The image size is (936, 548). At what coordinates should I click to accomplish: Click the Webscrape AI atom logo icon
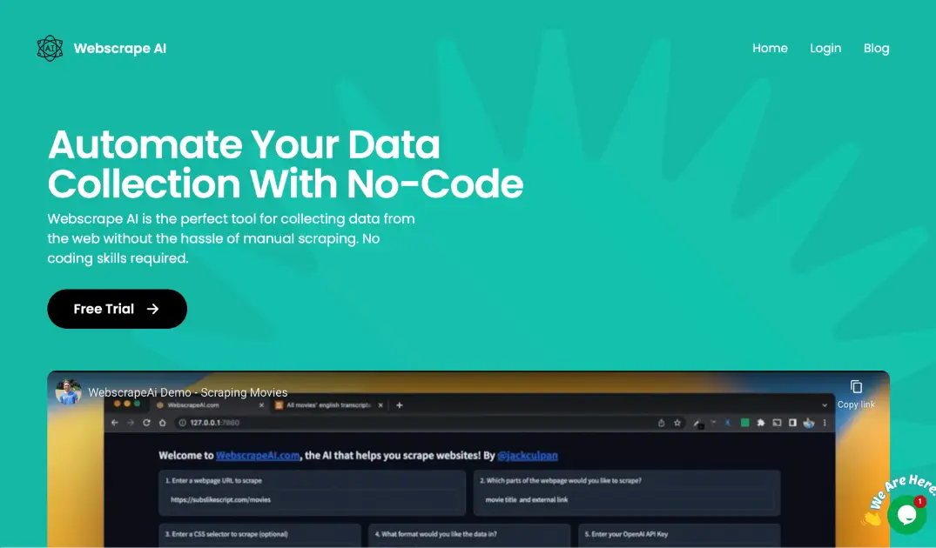click(51, 49)
